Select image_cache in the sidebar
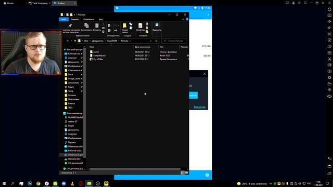The width and height of the screenshot is (333, 187). (x=73, y=78)
